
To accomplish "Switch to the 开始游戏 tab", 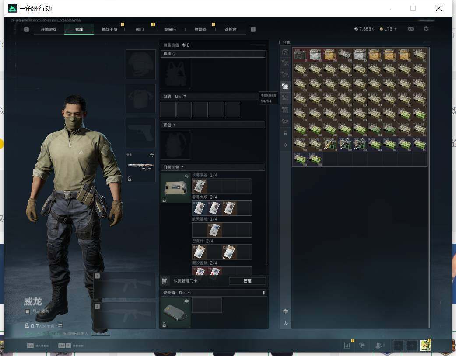I will (49, 29).
